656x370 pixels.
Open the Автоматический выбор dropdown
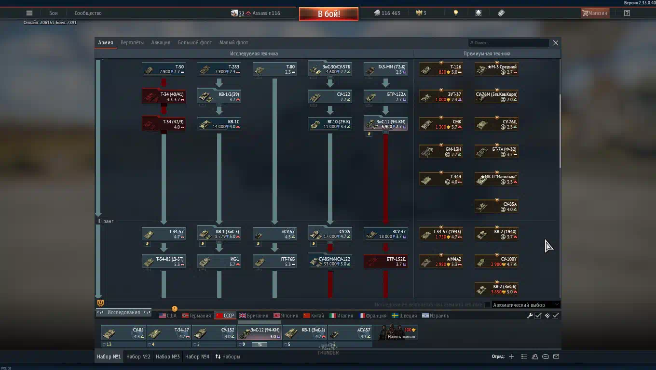click(x=526, y=304)
